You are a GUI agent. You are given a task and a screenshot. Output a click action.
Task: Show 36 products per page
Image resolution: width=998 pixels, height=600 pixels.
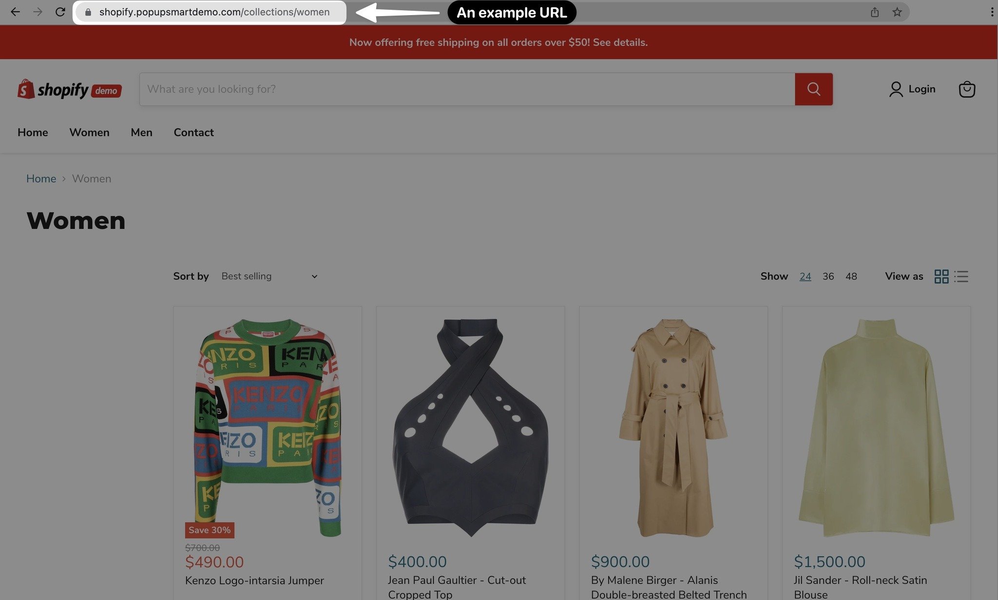pos(828,276)
